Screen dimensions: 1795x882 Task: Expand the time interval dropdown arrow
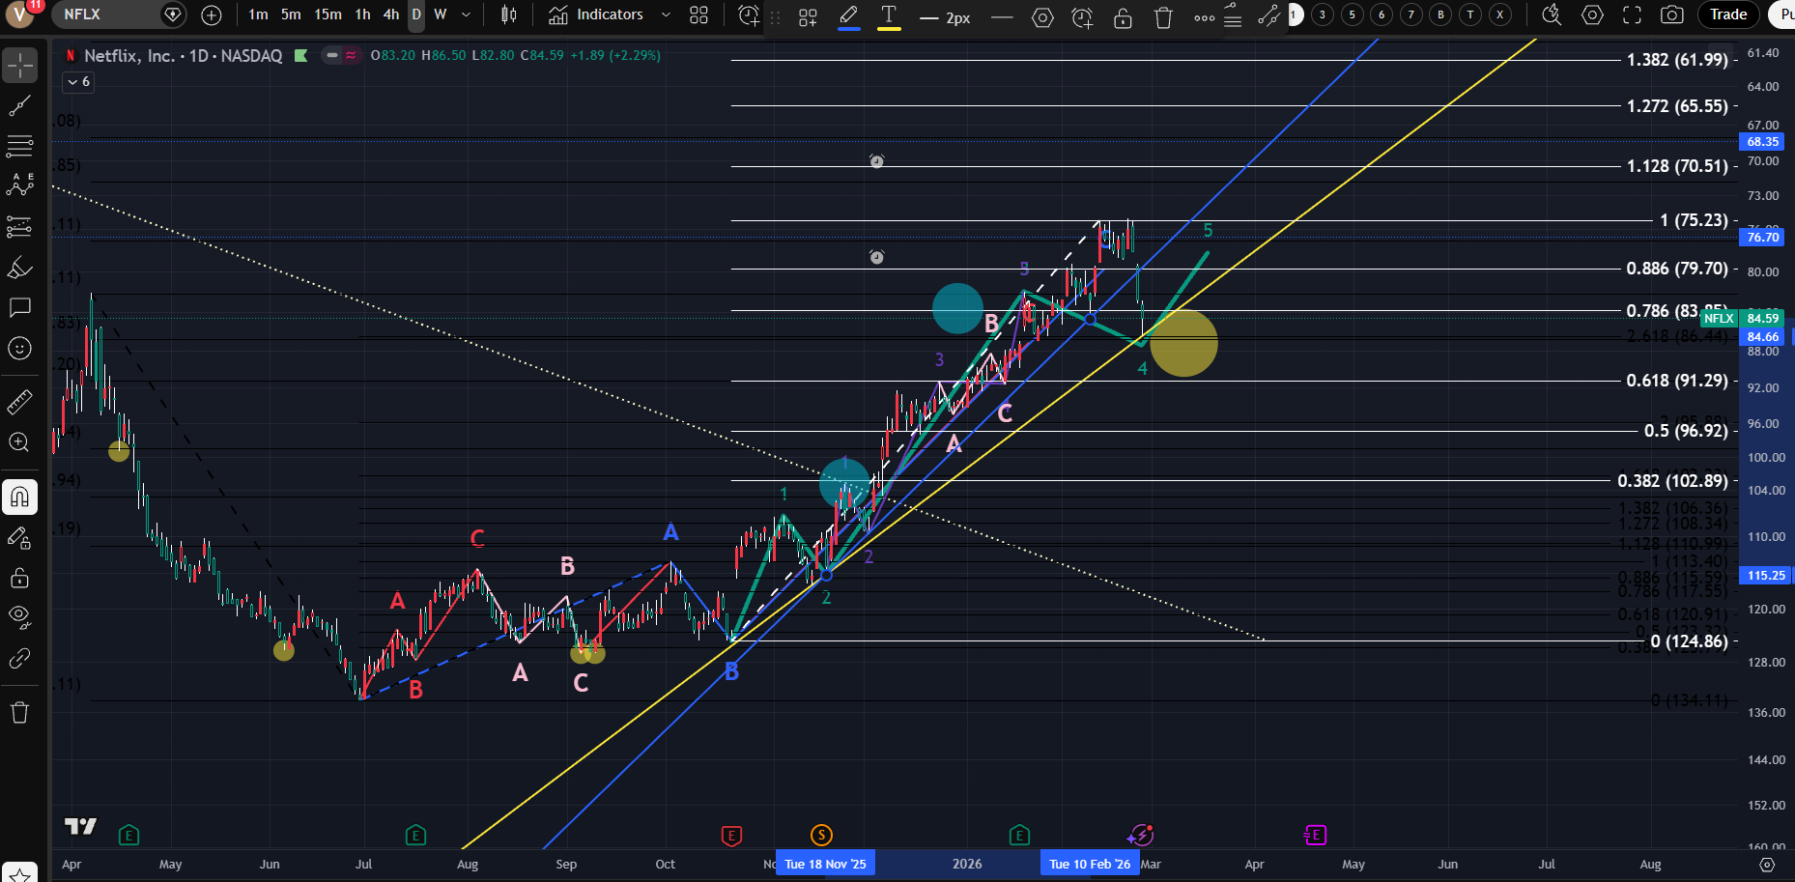466,15
